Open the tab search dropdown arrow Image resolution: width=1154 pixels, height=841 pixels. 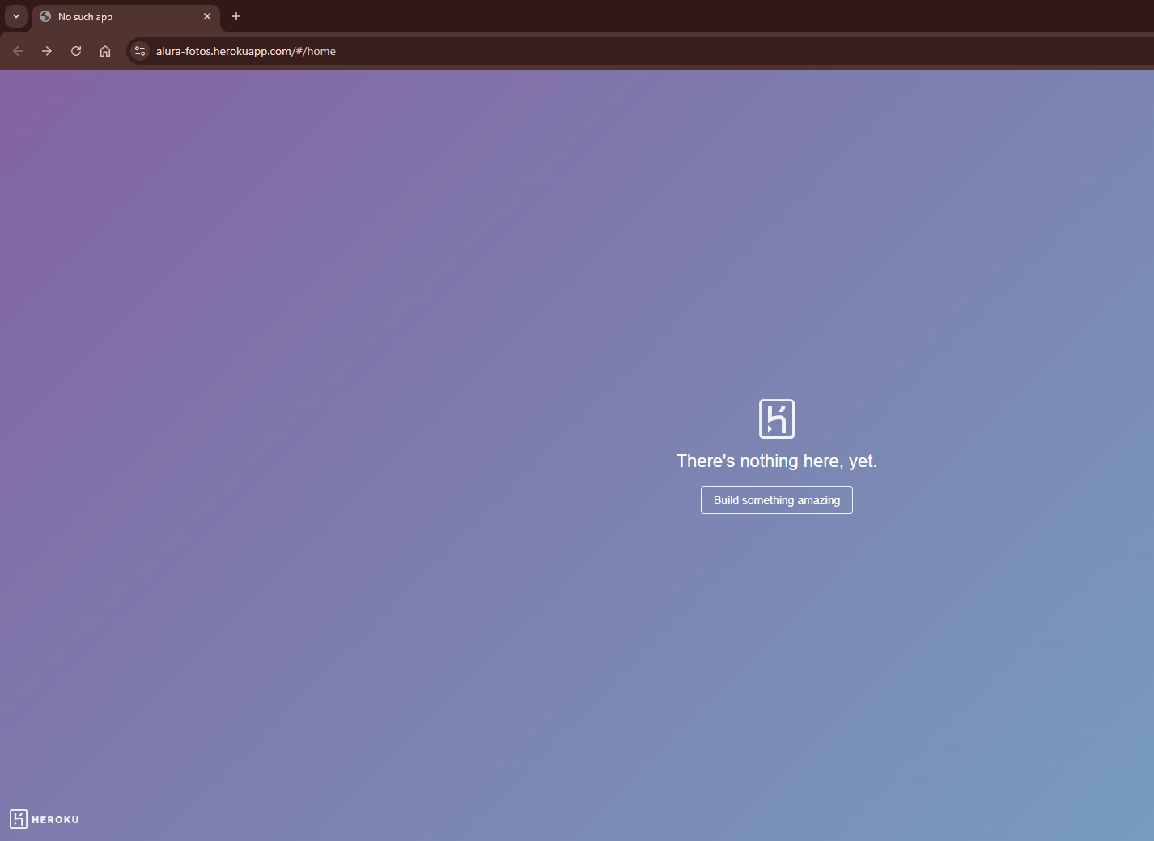16,16
